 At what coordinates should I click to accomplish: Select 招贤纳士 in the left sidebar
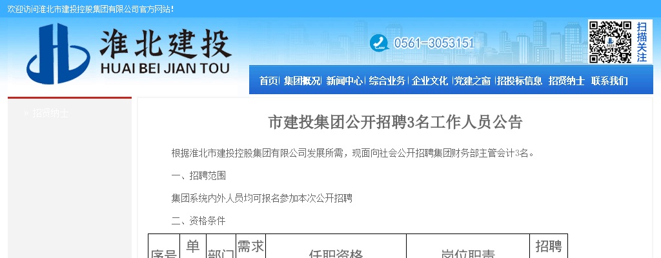(50, 113)
